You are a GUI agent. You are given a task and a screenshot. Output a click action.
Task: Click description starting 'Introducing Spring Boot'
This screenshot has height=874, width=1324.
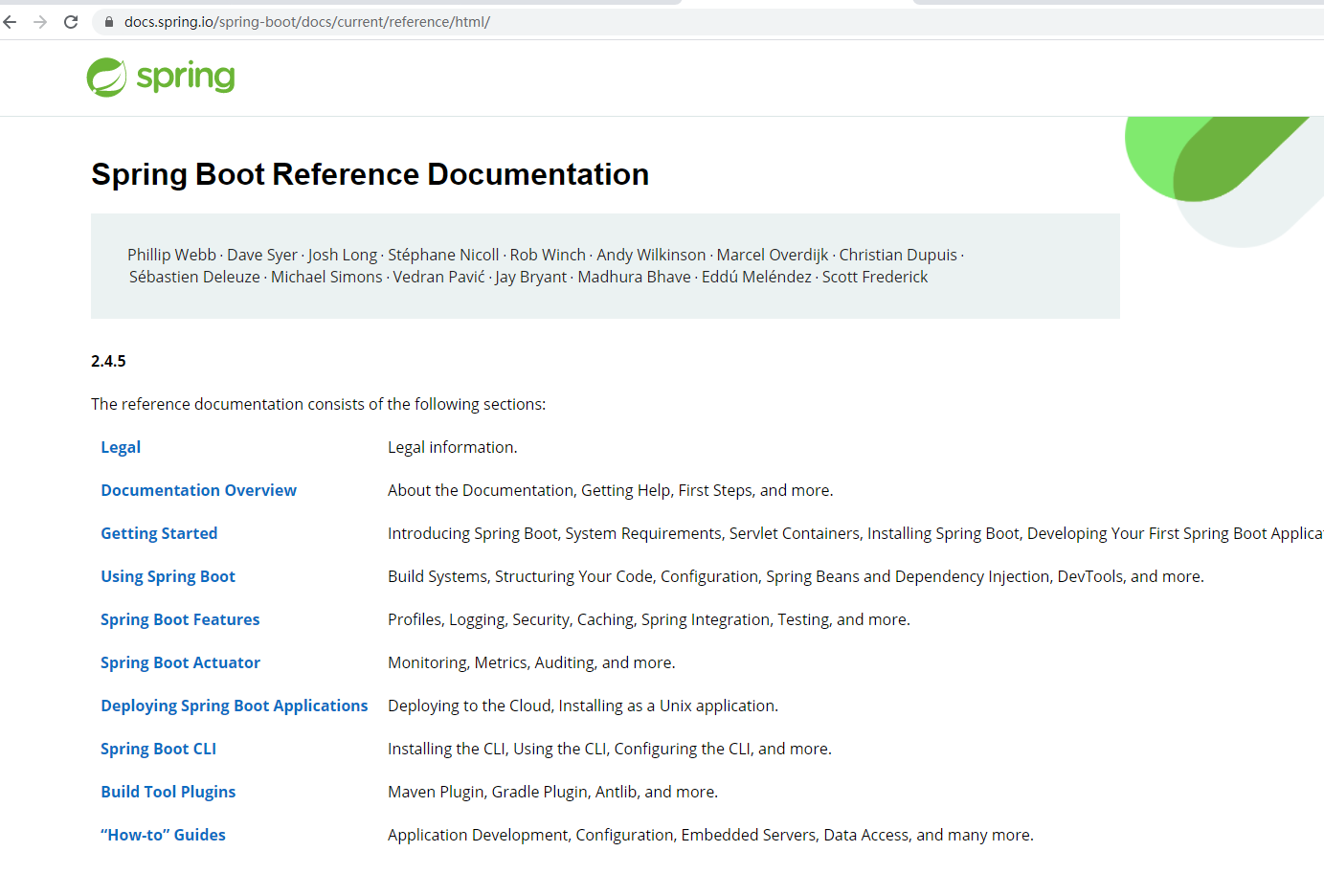[x=856, y=533]
